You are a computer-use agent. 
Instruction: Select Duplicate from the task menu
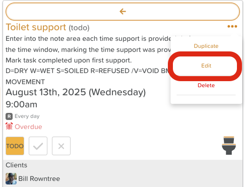(206, 46)
